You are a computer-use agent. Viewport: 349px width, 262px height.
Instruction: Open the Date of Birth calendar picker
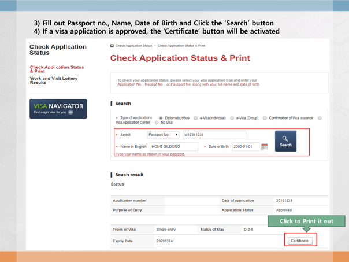[x=265, y=147]
